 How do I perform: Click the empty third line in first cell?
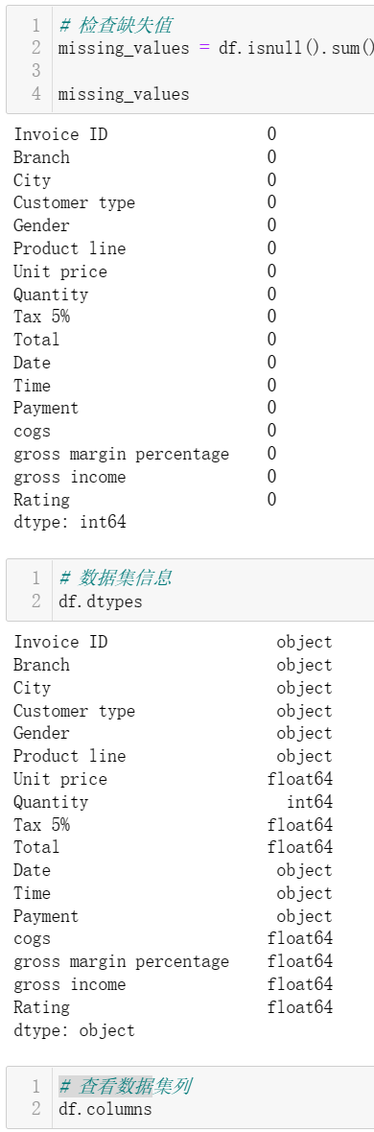pyautogui.click(x=213, y=71)
